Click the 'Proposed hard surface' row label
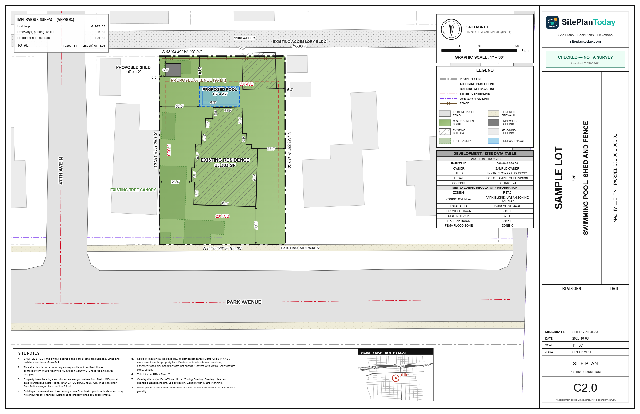Viewport: 640px width, 414px height. pos(33,38)
